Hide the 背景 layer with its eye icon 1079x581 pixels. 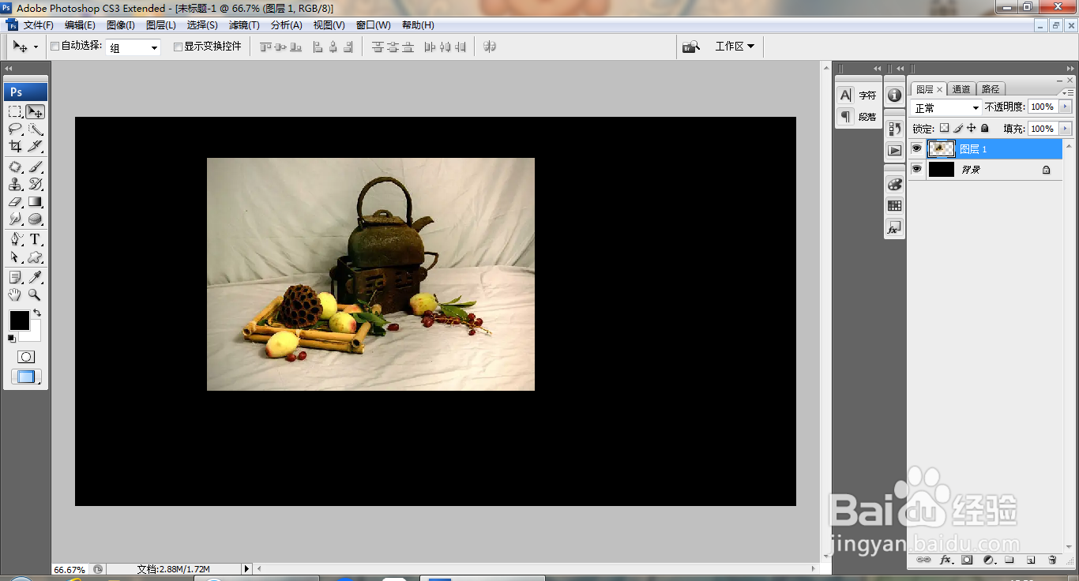(916, 169)
